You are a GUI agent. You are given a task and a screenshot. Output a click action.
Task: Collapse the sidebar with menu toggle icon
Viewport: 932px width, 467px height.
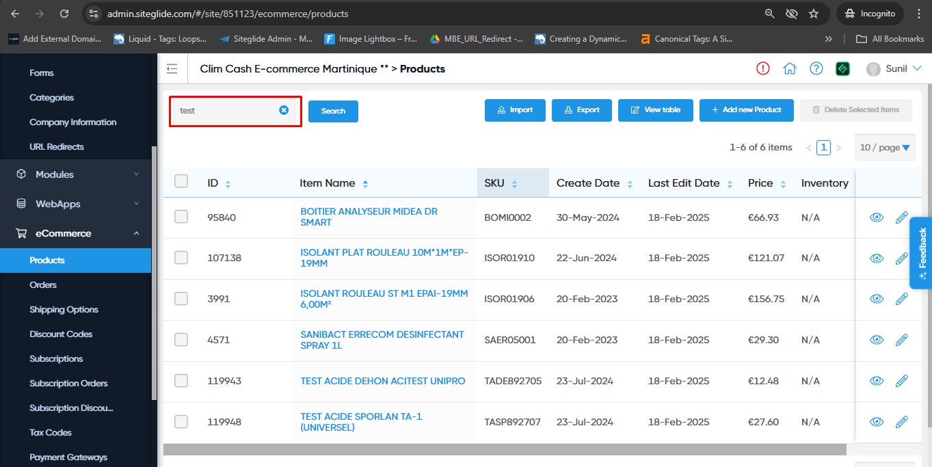tap(172, 68)
